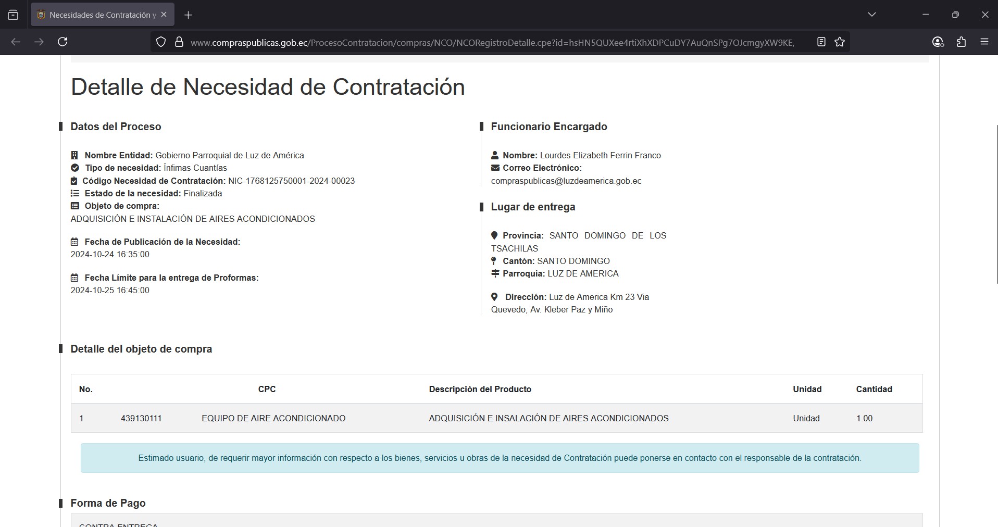
Task: Focus the compraspublicas URL address bar
Action: coord(492,42)
